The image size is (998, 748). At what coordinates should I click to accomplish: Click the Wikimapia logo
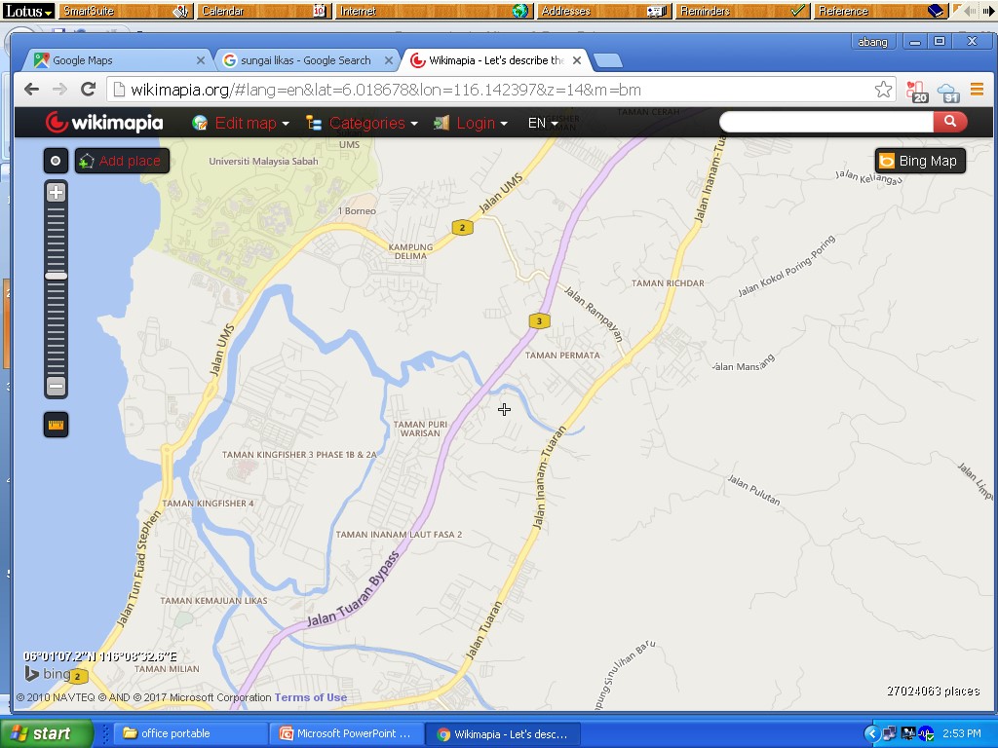pos(104,123)
